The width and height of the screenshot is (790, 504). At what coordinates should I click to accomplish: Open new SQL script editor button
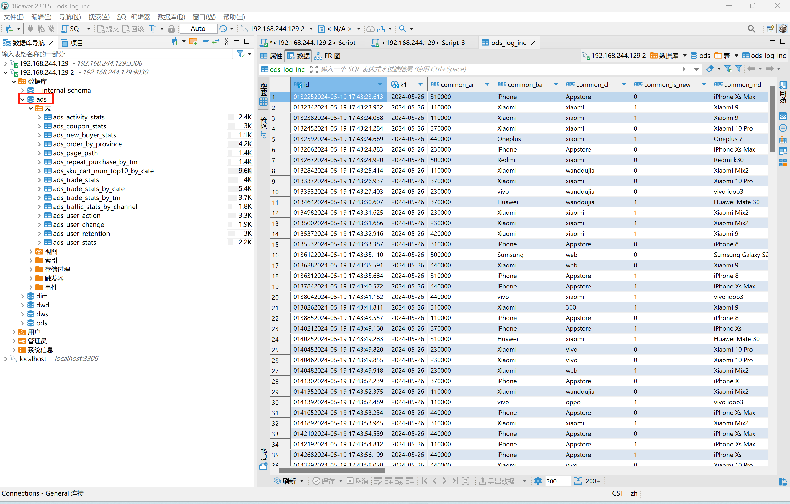(x=72, y=29)
